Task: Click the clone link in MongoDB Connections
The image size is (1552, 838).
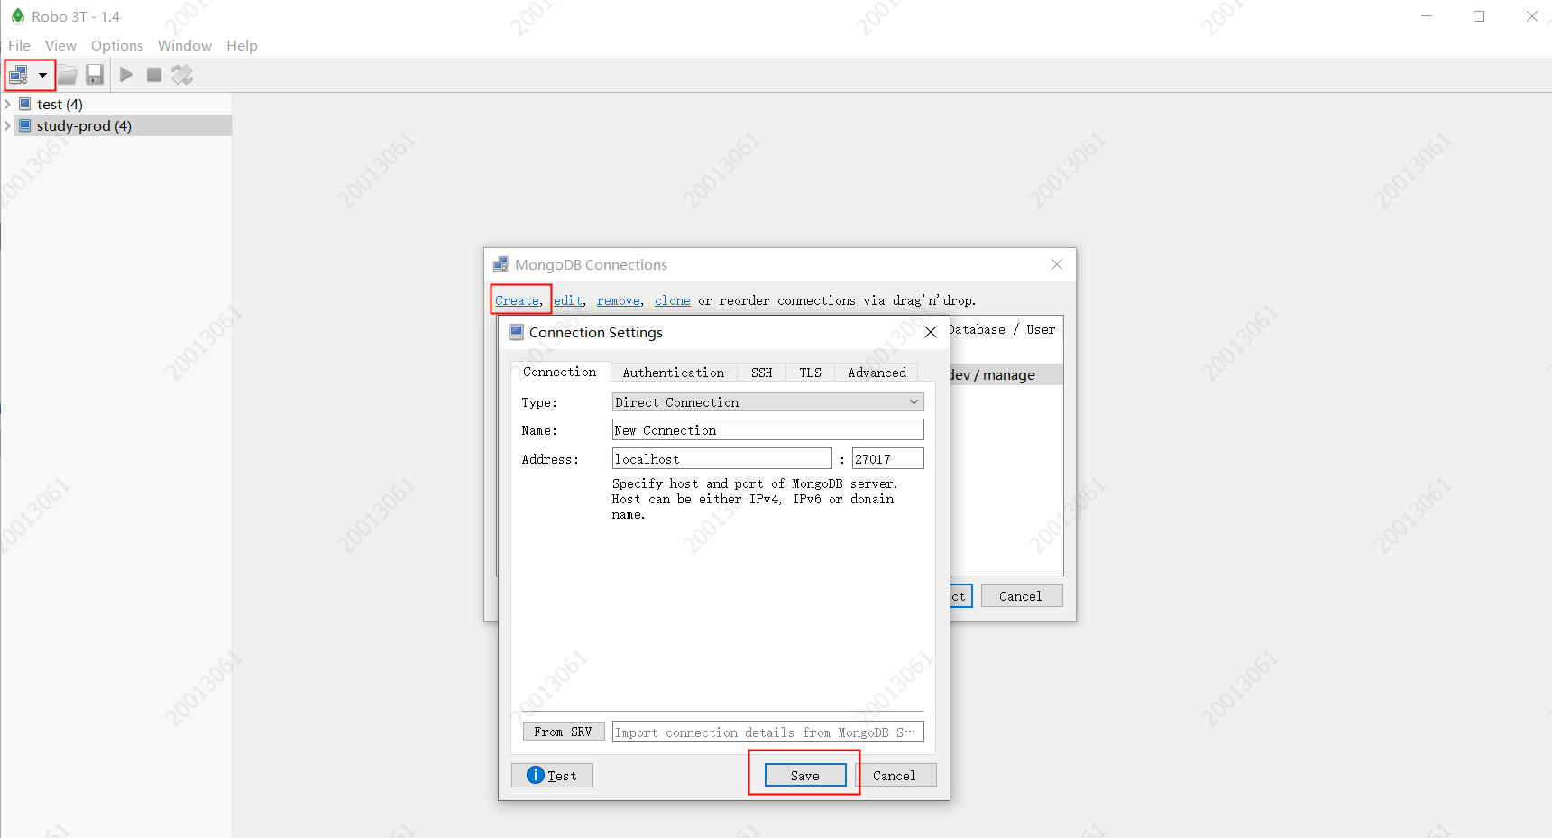Action: [x=673, y=300]
